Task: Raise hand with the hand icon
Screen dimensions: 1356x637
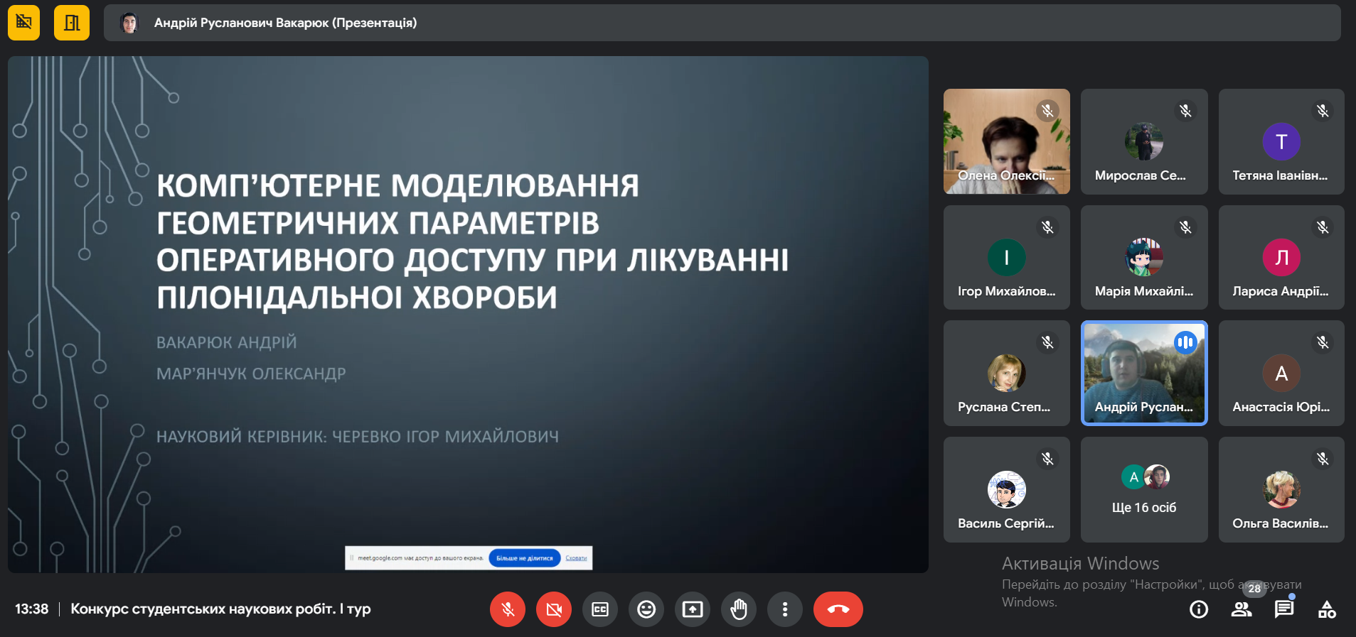Action: pyautogui.click(x=739, y=609)
